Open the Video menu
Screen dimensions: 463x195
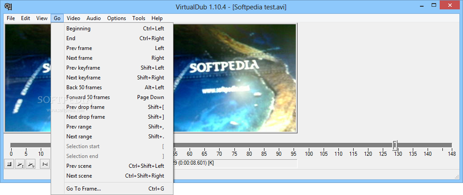(73, 18)
